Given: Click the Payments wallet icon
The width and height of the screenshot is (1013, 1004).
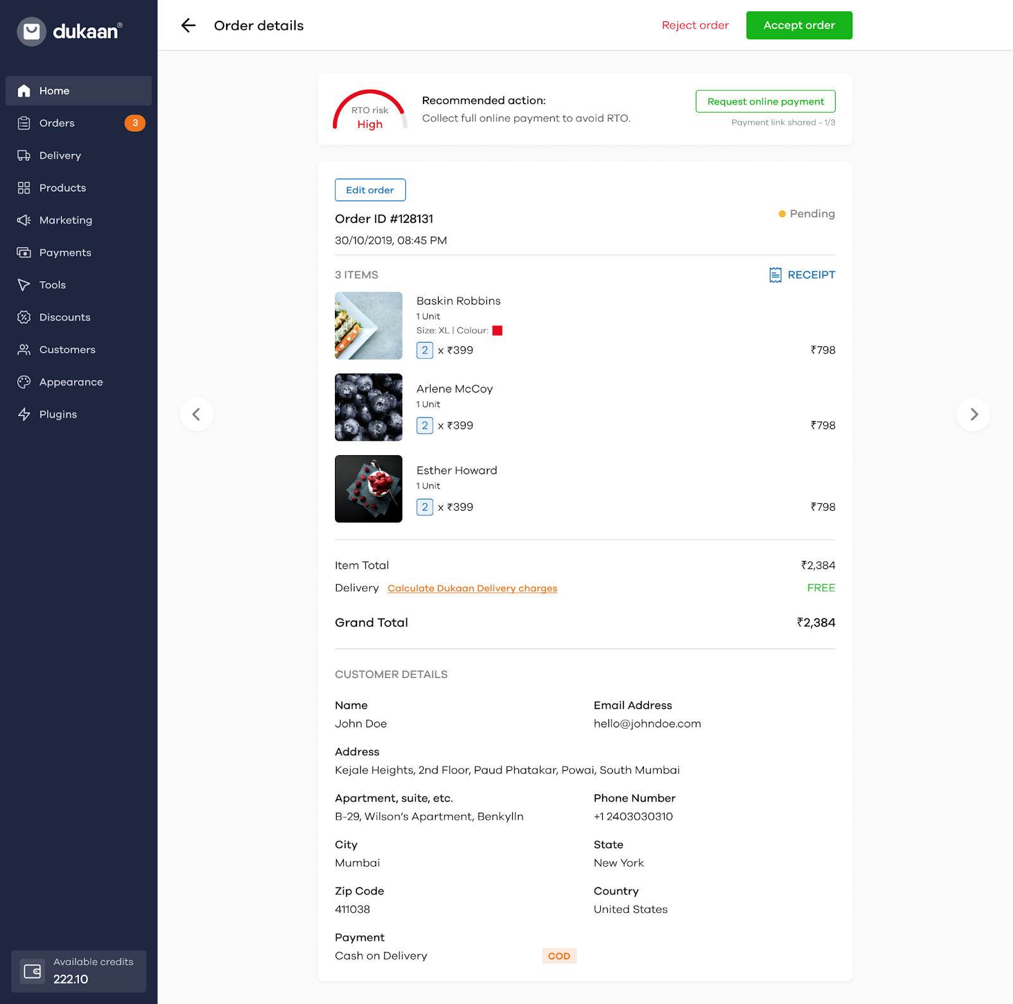Looking at the screenshot, I should coord(24,252).
